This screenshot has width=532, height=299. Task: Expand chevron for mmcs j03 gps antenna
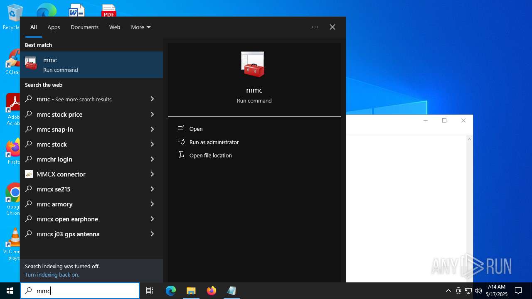coord(152,234)
